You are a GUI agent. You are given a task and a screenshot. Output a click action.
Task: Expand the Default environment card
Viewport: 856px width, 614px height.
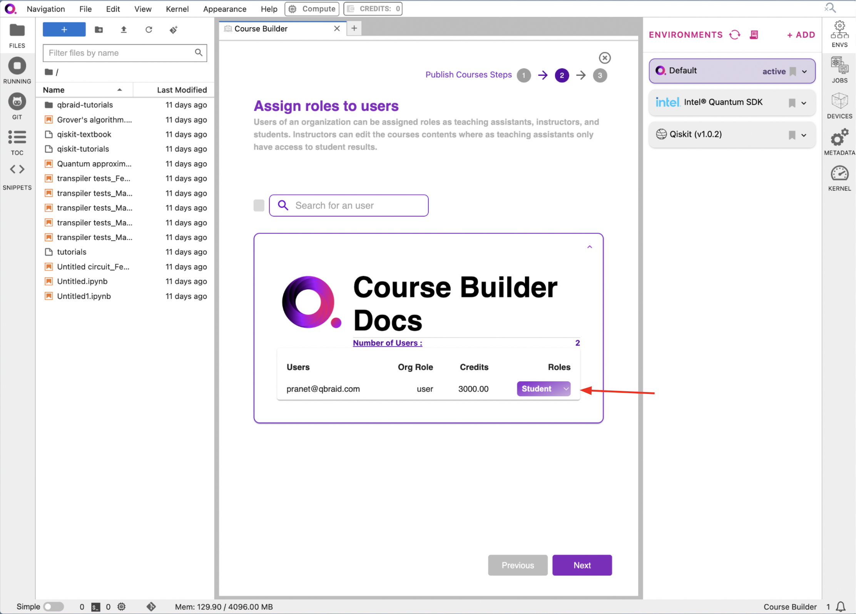click(804, 72)
